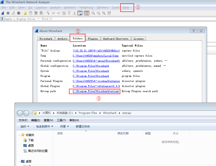Toggle packet colorization icon
Screen dimensions: 216x166
point(87,13)
